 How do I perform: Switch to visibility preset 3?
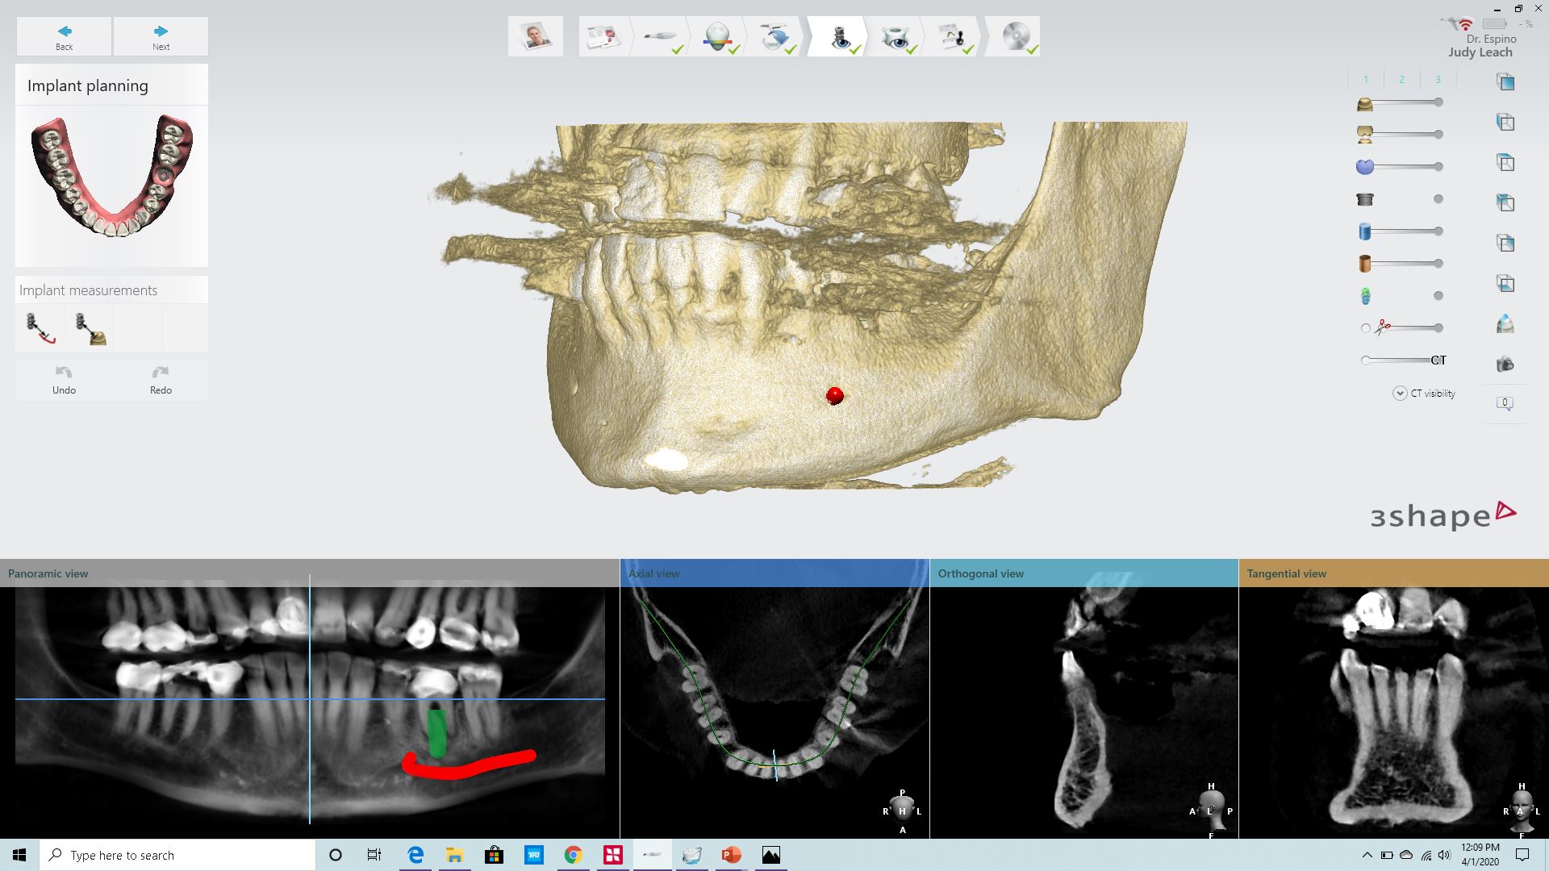click(x=1438, y=79)
